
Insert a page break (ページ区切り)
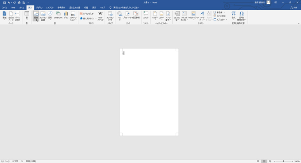18,16
